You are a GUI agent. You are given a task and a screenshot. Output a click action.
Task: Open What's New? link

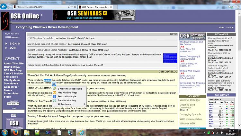coord(12,67)
